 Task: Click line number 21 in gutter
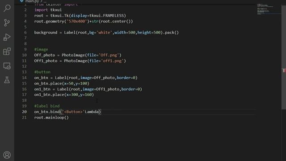pos(24,118)
